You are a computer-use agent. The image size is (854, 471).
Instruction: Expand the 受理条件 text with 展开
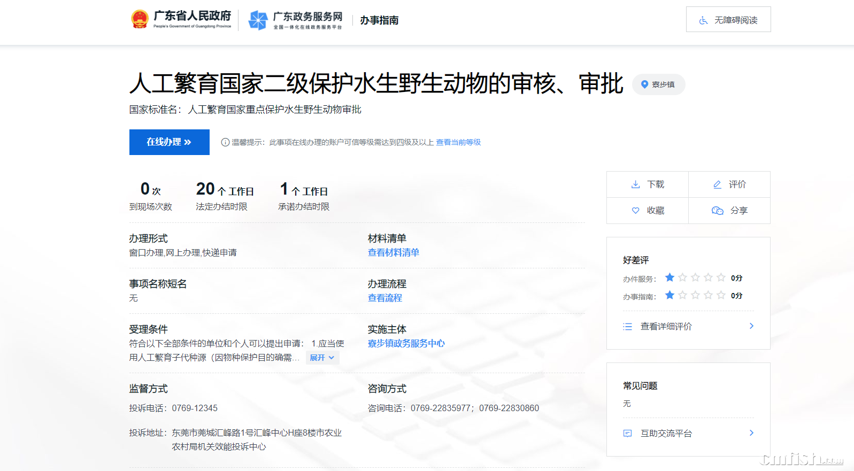pos(322,358)
